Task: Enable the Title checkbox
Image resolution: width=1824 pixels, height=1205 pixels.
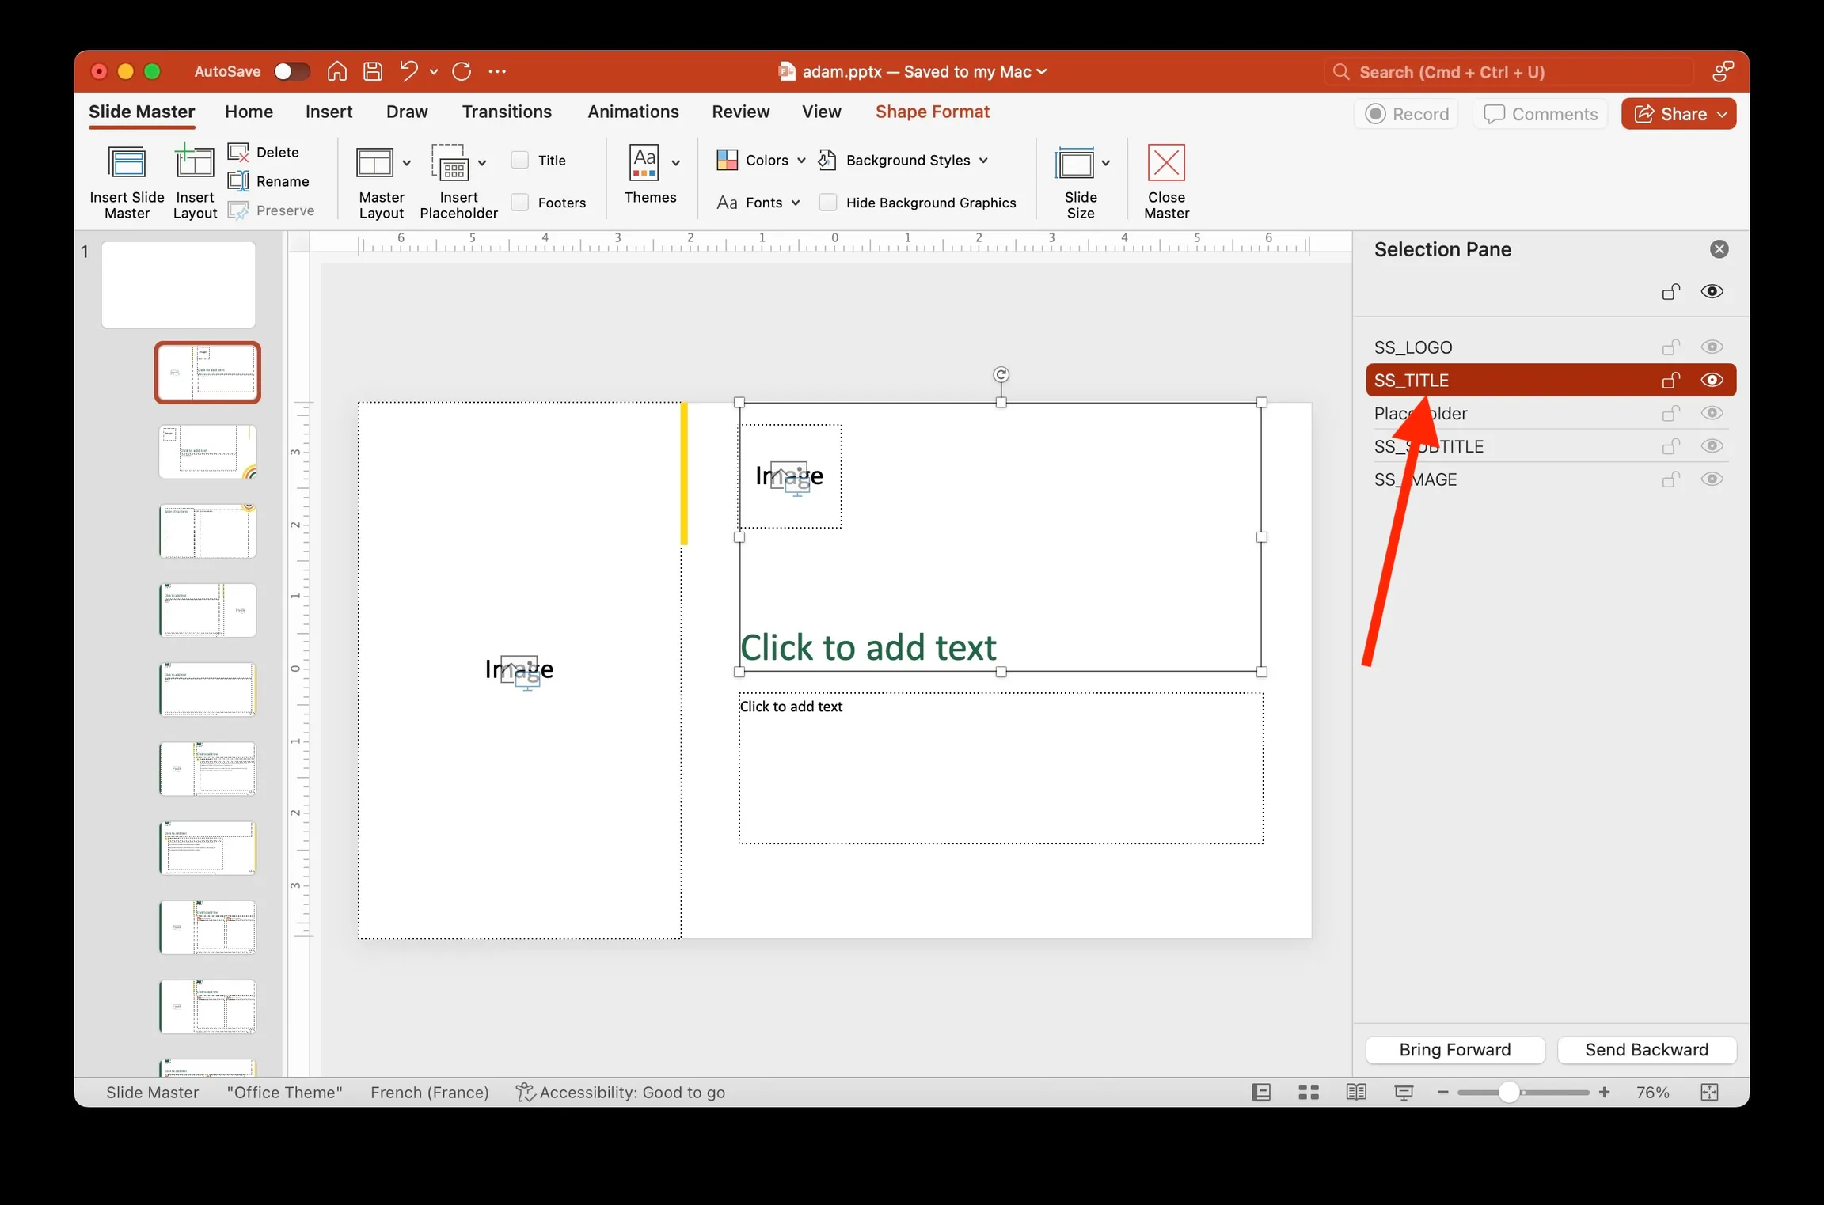Action: pyautogui.click(x=520, y=160)
